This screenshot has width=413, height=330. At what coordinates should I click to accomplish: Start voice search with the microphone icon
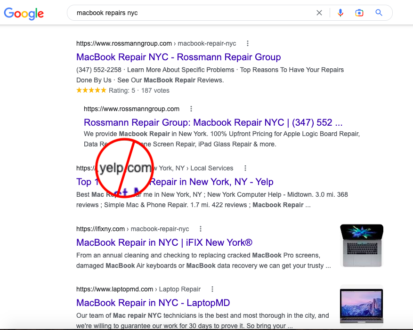[340, 13]
